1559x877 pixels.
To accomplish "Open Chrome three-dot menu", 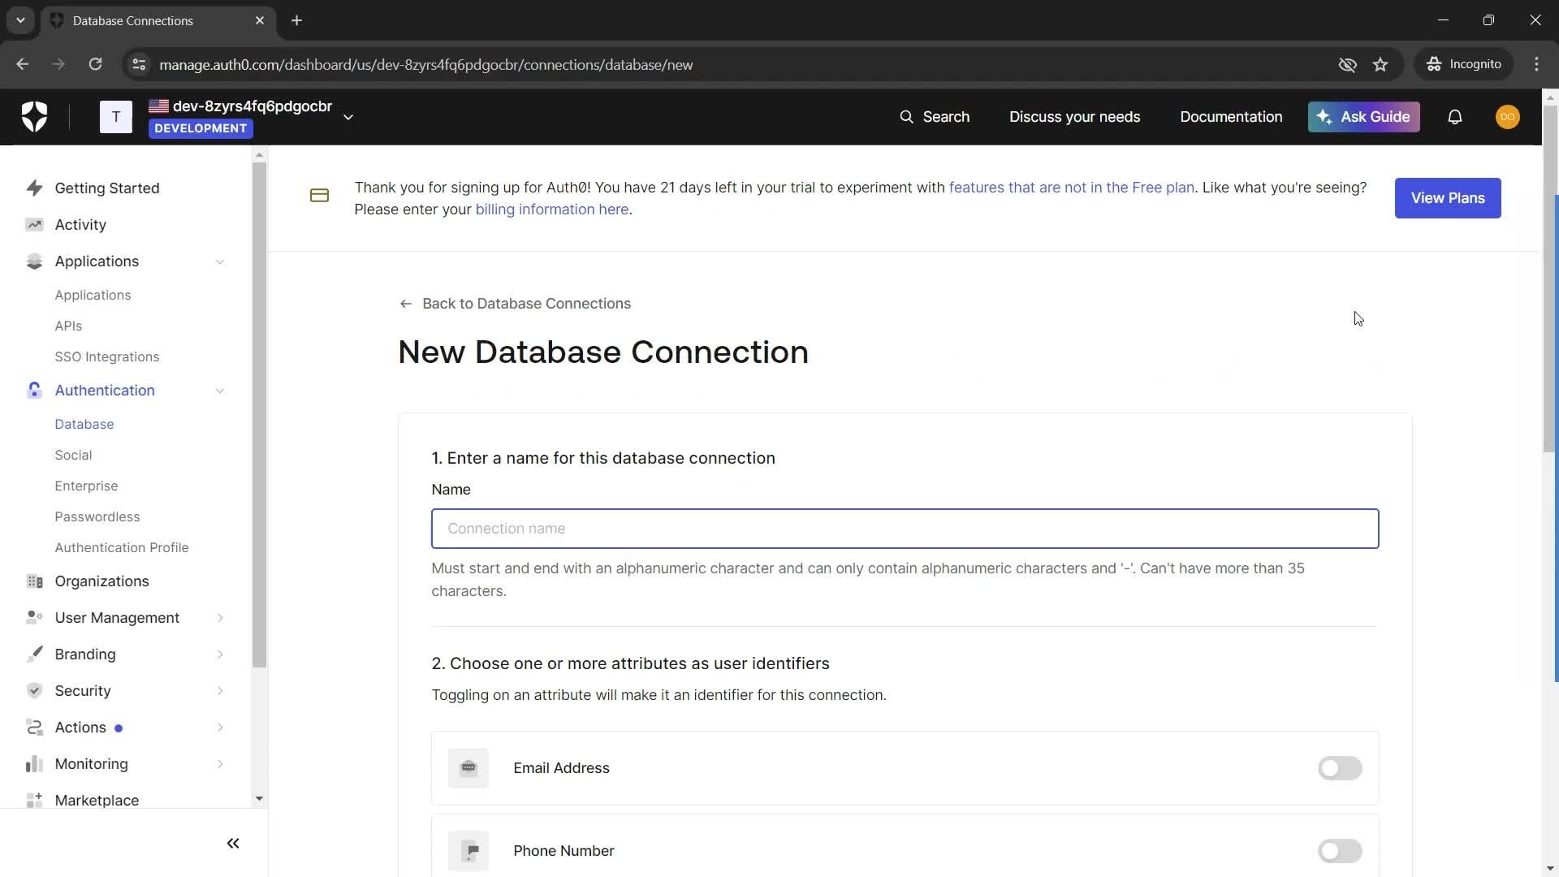I will (1536, 64).
